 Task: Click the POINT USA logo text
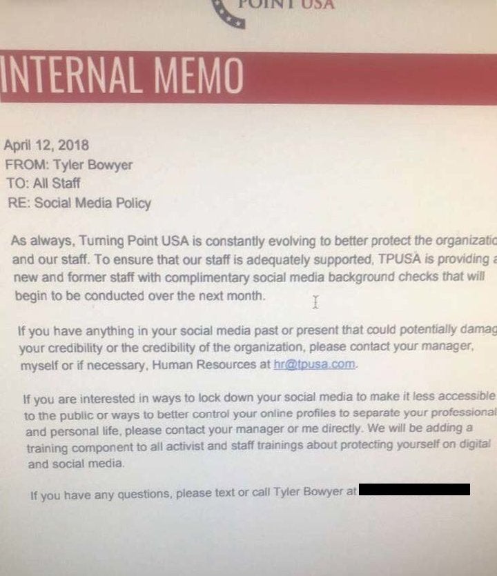[286, 4]
